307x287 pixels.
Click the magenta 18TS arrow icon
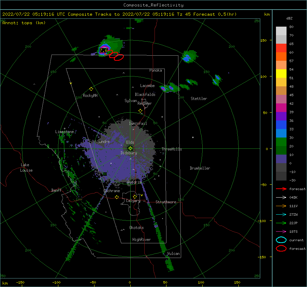[281, 232]
